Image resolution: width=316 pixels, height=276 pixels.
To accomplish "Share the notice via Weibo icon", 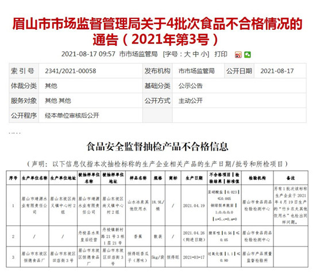I will (238, 55).
